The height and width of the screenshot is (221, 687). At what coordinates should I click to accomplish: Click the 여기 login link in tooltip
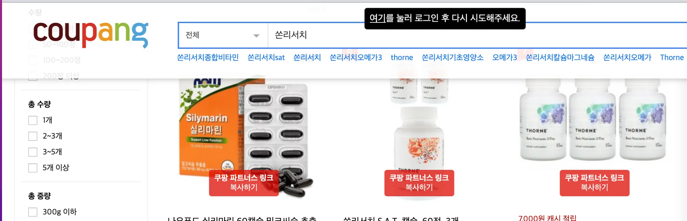(x=377, y=18)
